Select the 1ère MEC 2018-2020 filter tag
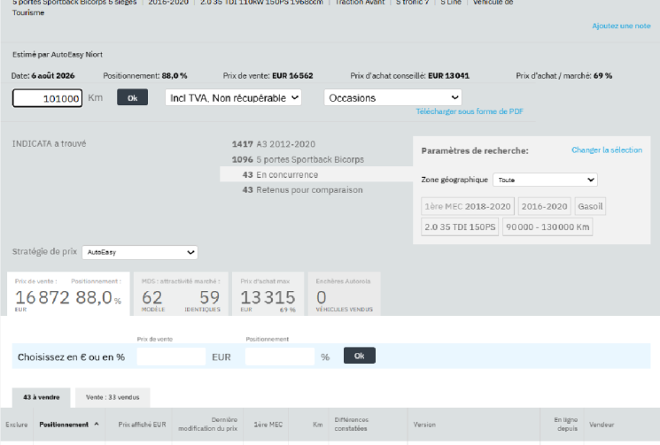Screen dimensions: 660x445 click(468, 206)
